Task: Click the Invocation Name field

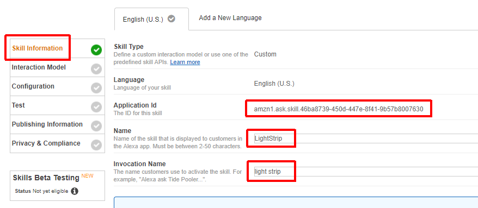Action: point(366,172)
